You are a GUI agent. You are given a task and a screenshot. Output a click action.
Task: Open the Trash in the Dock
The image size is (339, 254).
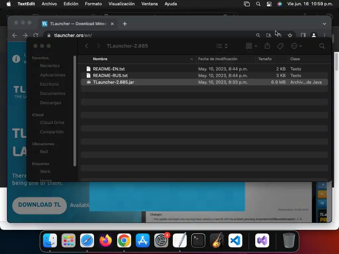coord(289,240)
